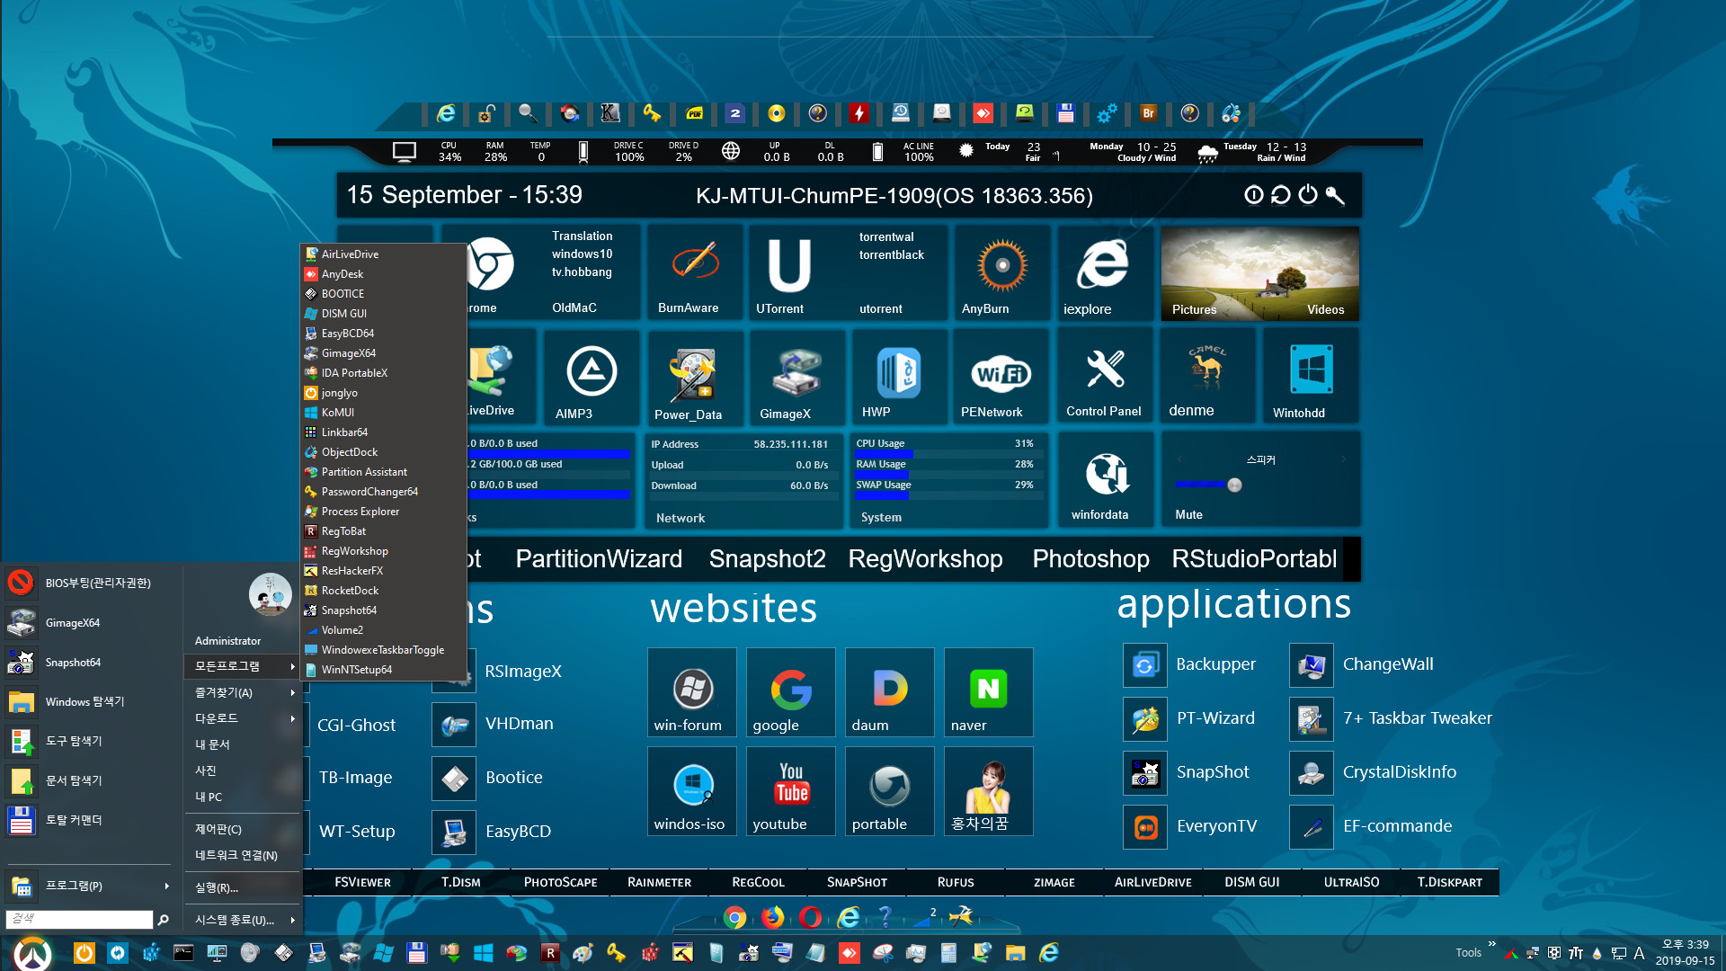Launch Backupper application icon

[x=1145, y=665]
